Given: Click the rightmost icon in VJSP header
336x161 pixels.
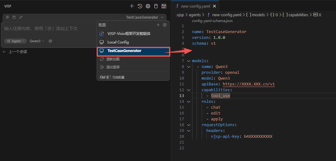Looking at the screenshot, I should [164, 6].
